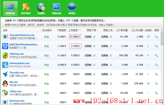Image resolution: width=164 pixels, height=105 pixels.
Task: Click the 360rp.exe shield icon
Action: pos(5,93)
